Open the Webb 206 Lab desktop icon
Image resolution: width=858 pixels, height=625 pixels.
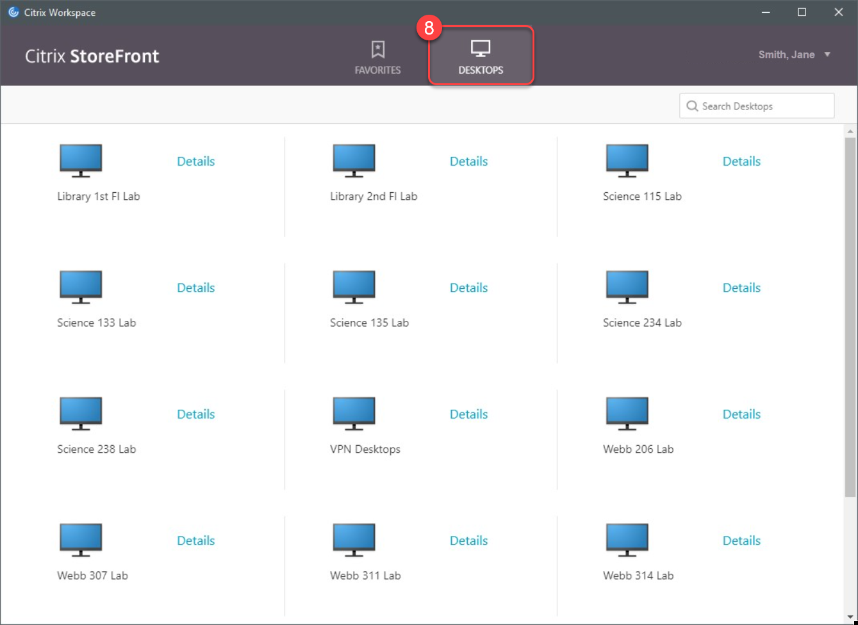click(627, 414)
